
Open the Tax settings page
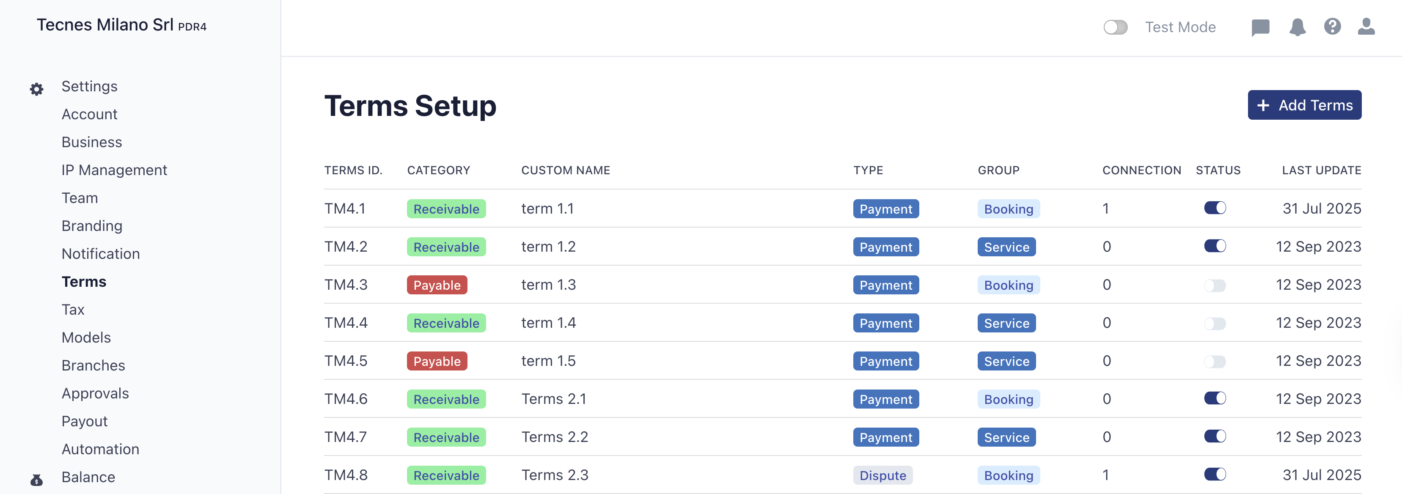(73, 310)
